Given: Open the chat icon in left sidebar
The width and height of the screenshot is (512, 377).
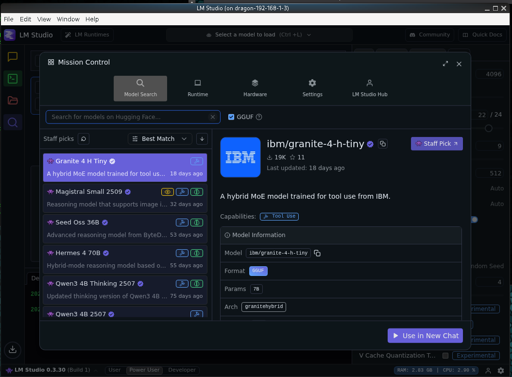Looking at the screenshot, I should (x=13, y=57).
